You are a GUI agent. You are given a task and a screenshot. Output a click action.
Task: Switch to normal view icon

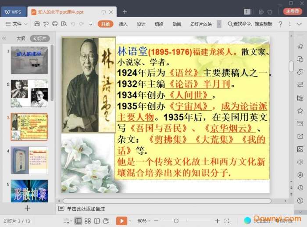[79, 221]
